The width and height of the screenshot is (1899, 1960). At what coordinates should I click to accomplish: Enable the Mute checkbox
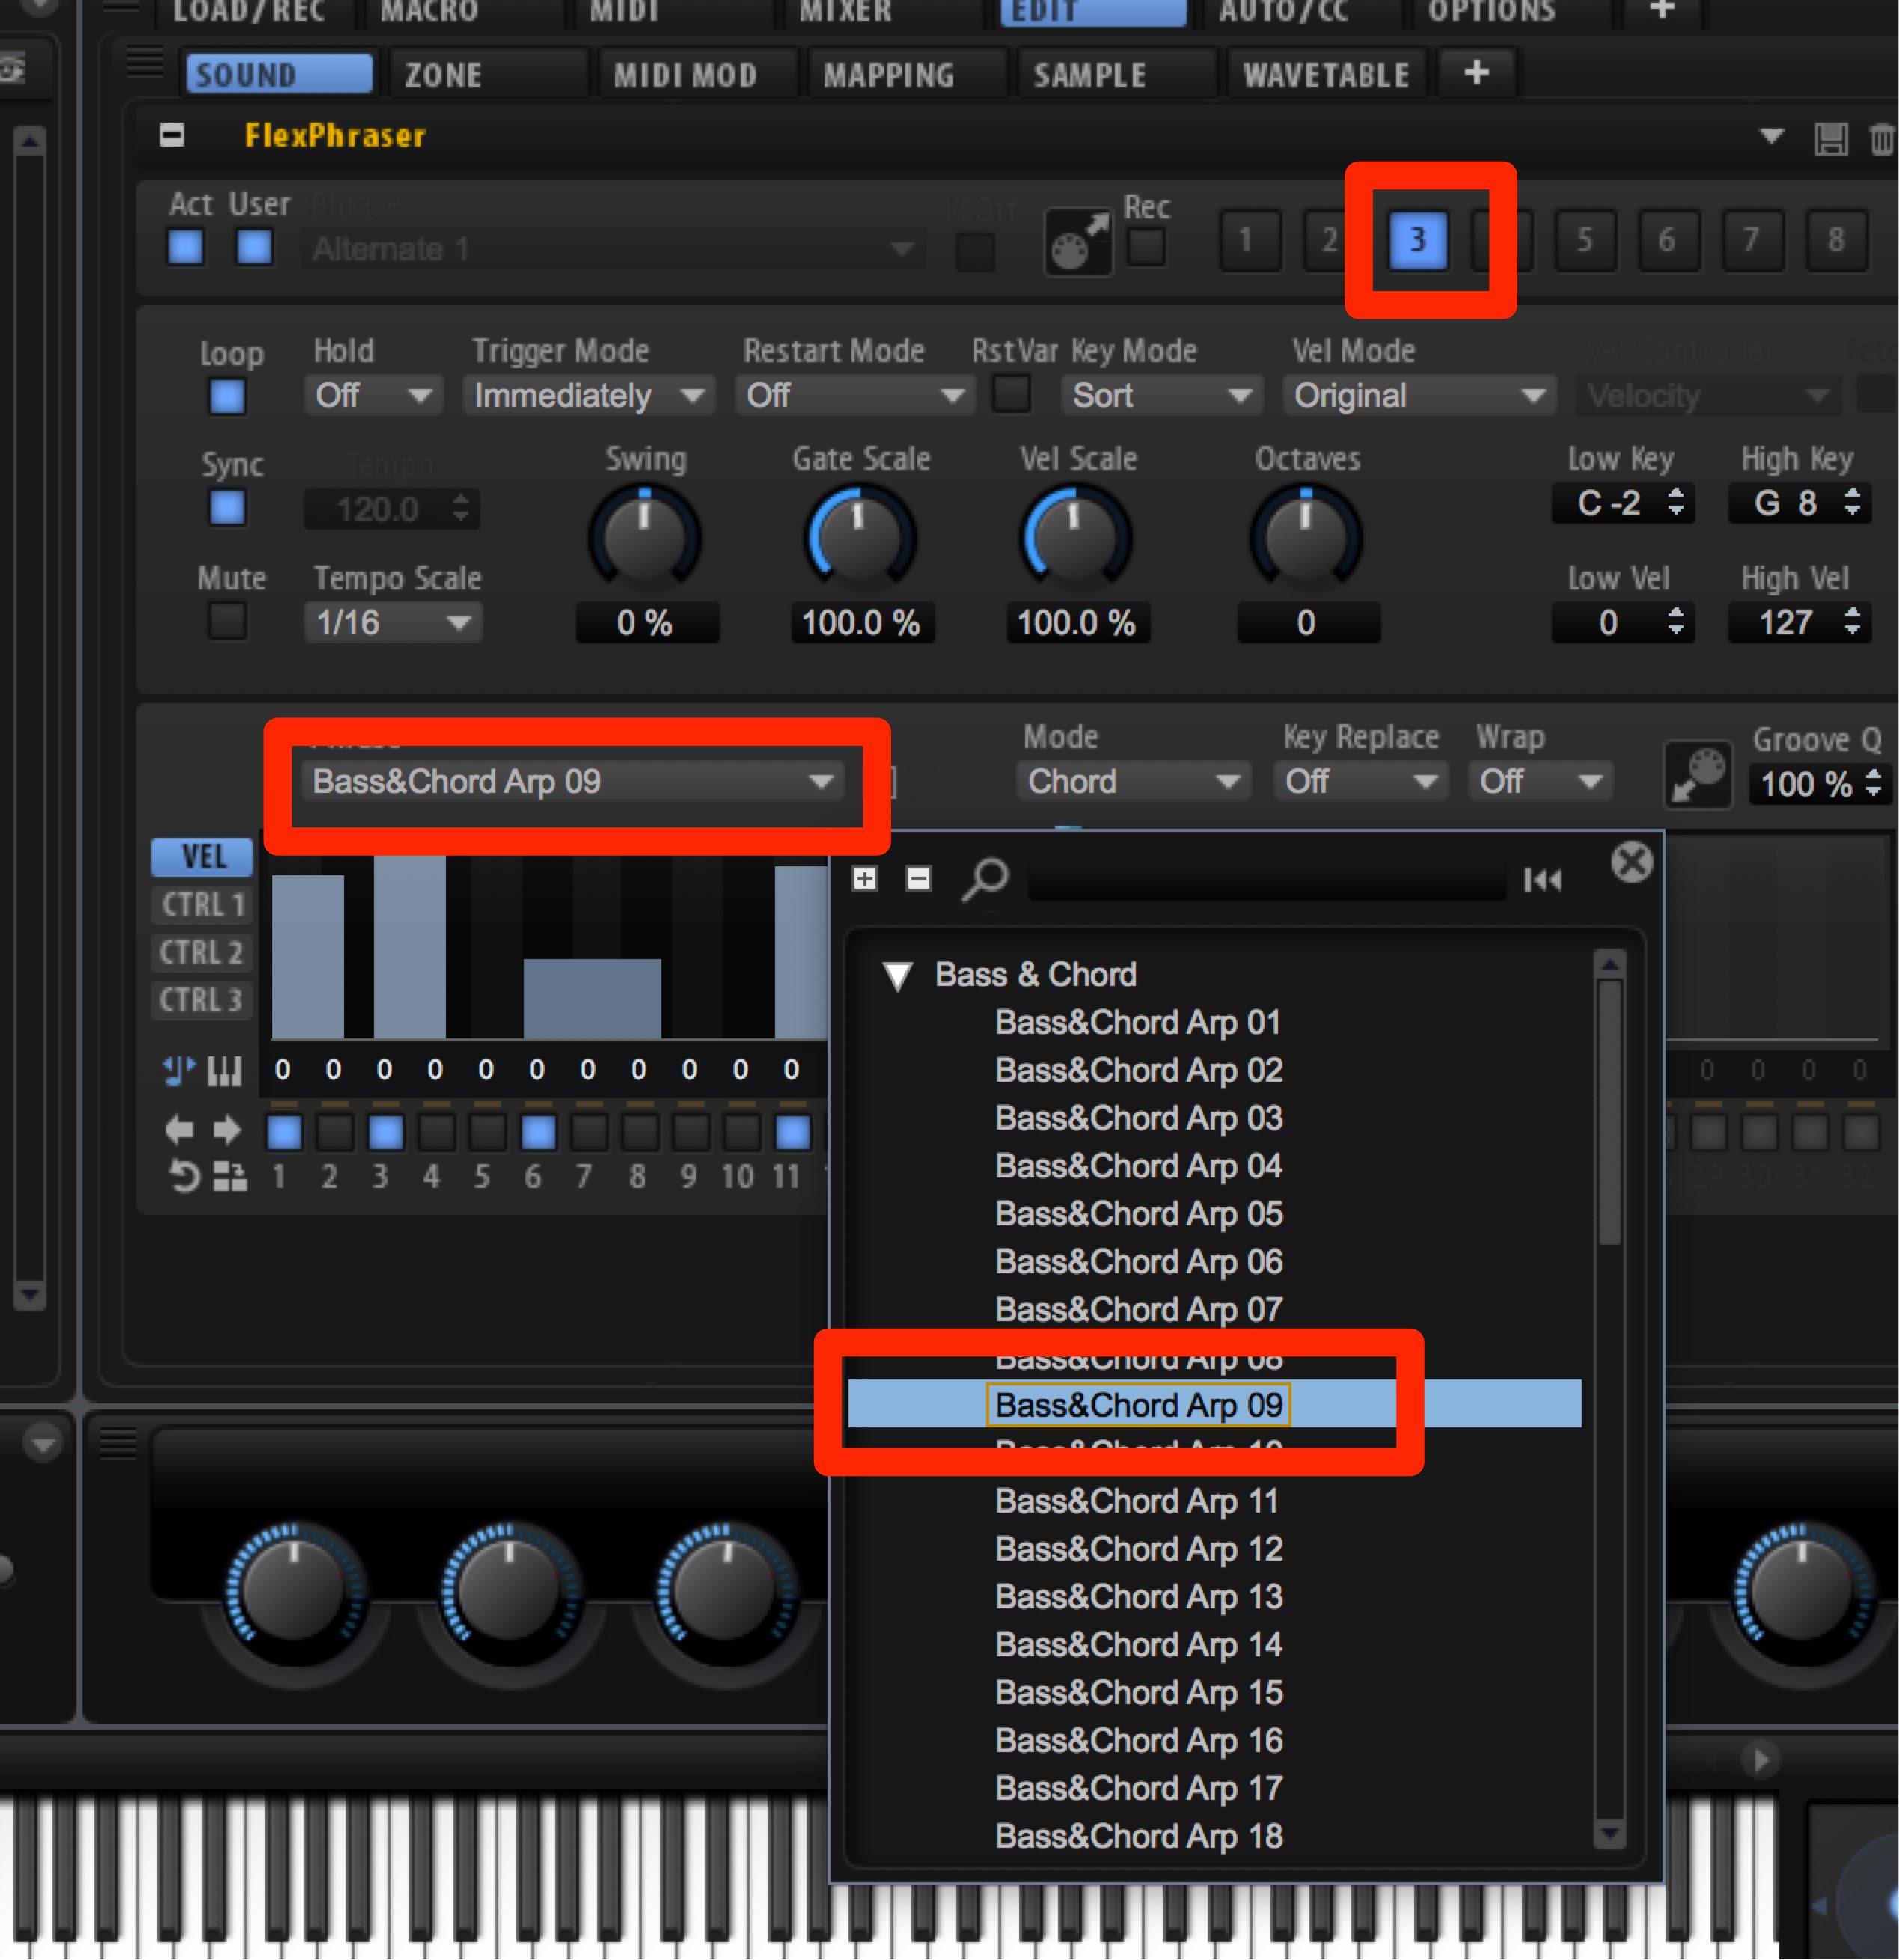click(227, 621)
